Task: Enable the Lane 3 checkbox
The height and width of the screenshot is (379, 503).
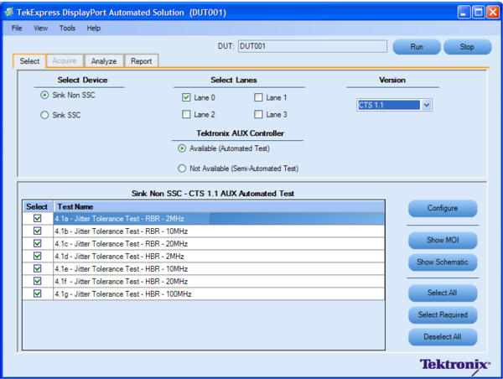Action: click(258, 114)
